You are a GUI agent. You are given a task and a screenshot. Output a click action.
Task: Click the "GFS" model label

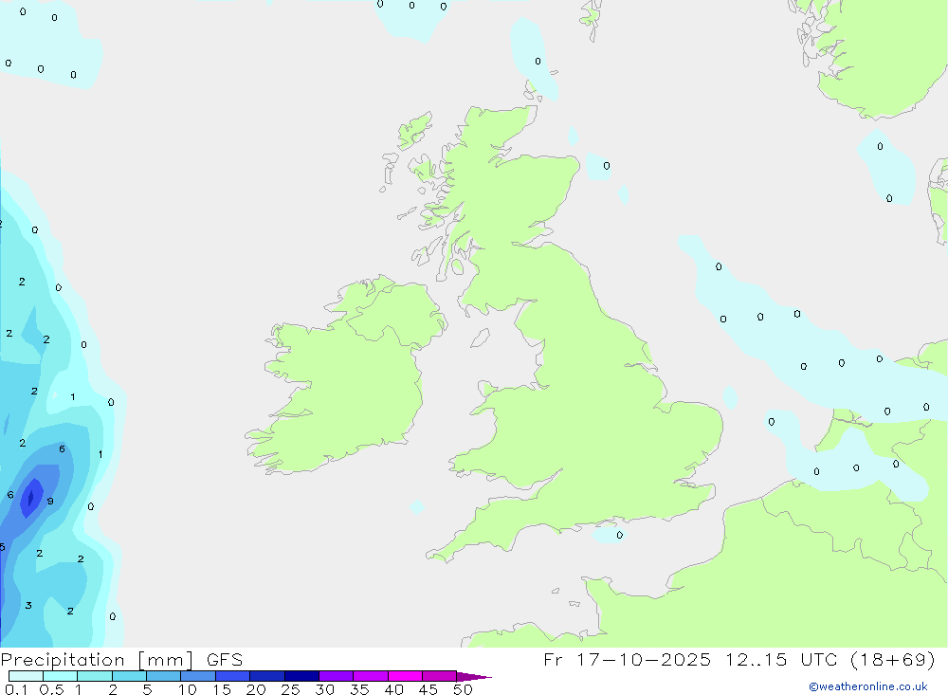pos(225,660)
